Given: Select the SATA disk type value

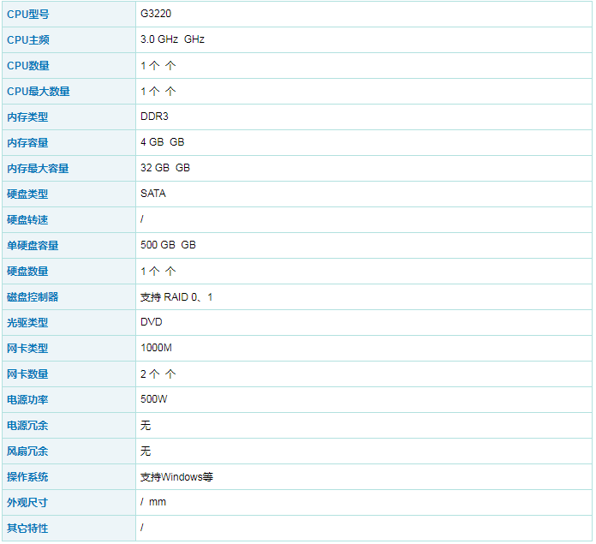Looking at the screenshot, I should pos(153,194).
